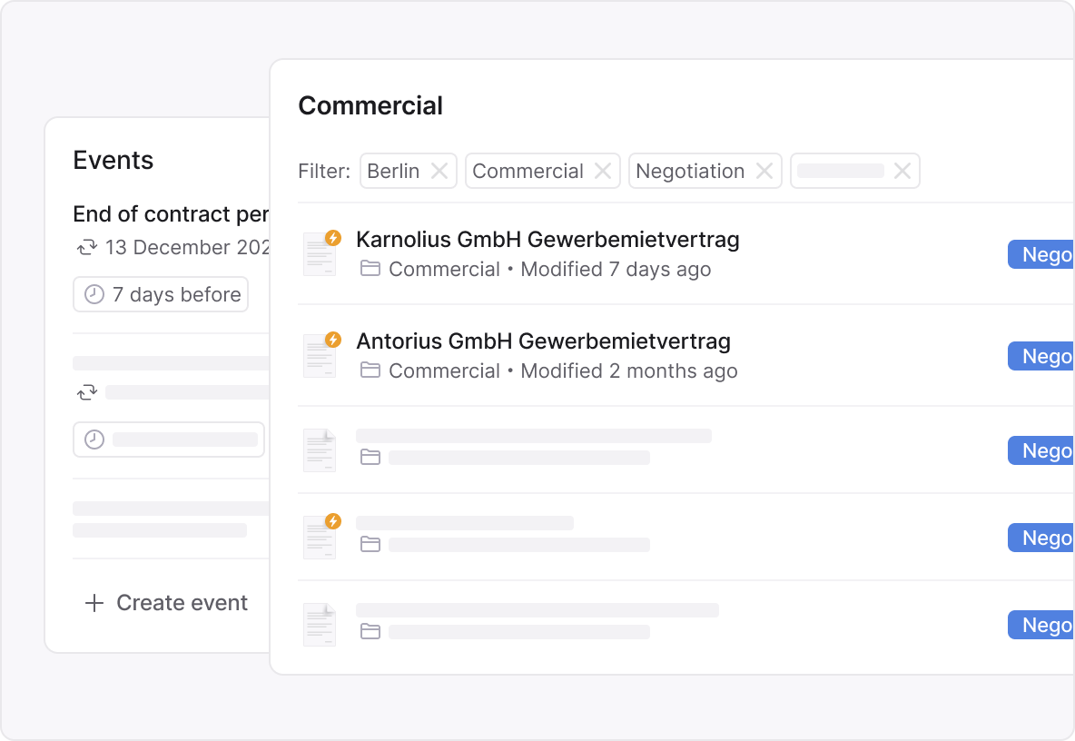Select the Nego badge on the Antorius row
This screenshot has width=1075, height=741.
pos(1044,356)
